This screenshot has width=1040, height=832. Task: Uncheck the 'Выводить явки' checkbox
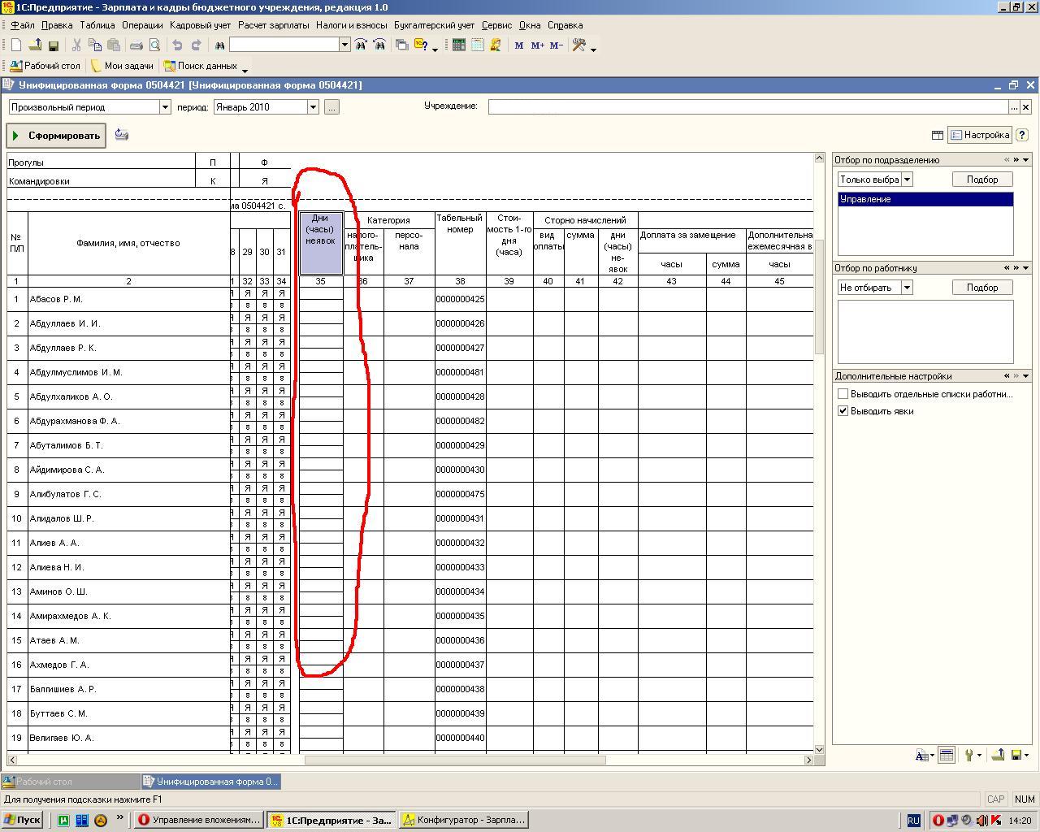[x=843, y=411]
